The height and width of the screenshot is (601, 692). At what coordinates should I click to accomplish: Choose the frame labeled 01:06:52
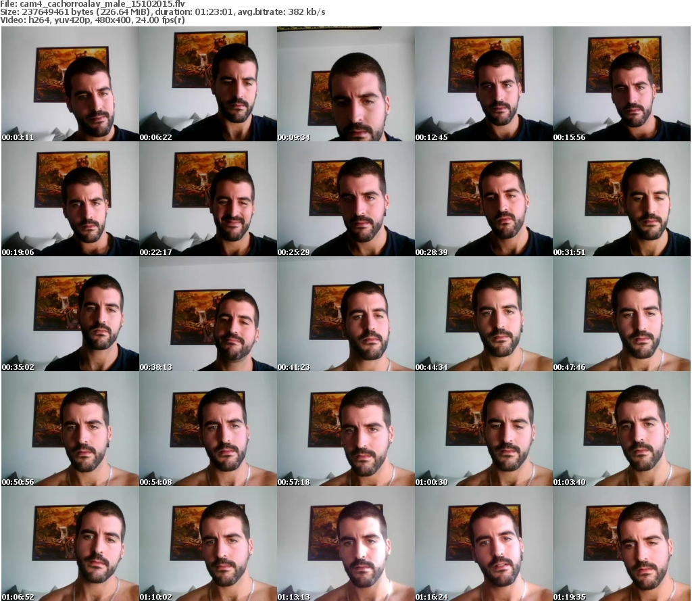click(x=70, y=544)
